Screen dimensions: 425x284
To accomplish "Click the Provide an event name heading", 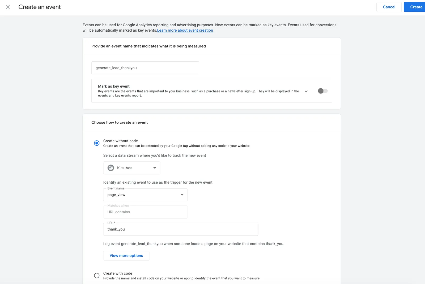I will [148, 46].
